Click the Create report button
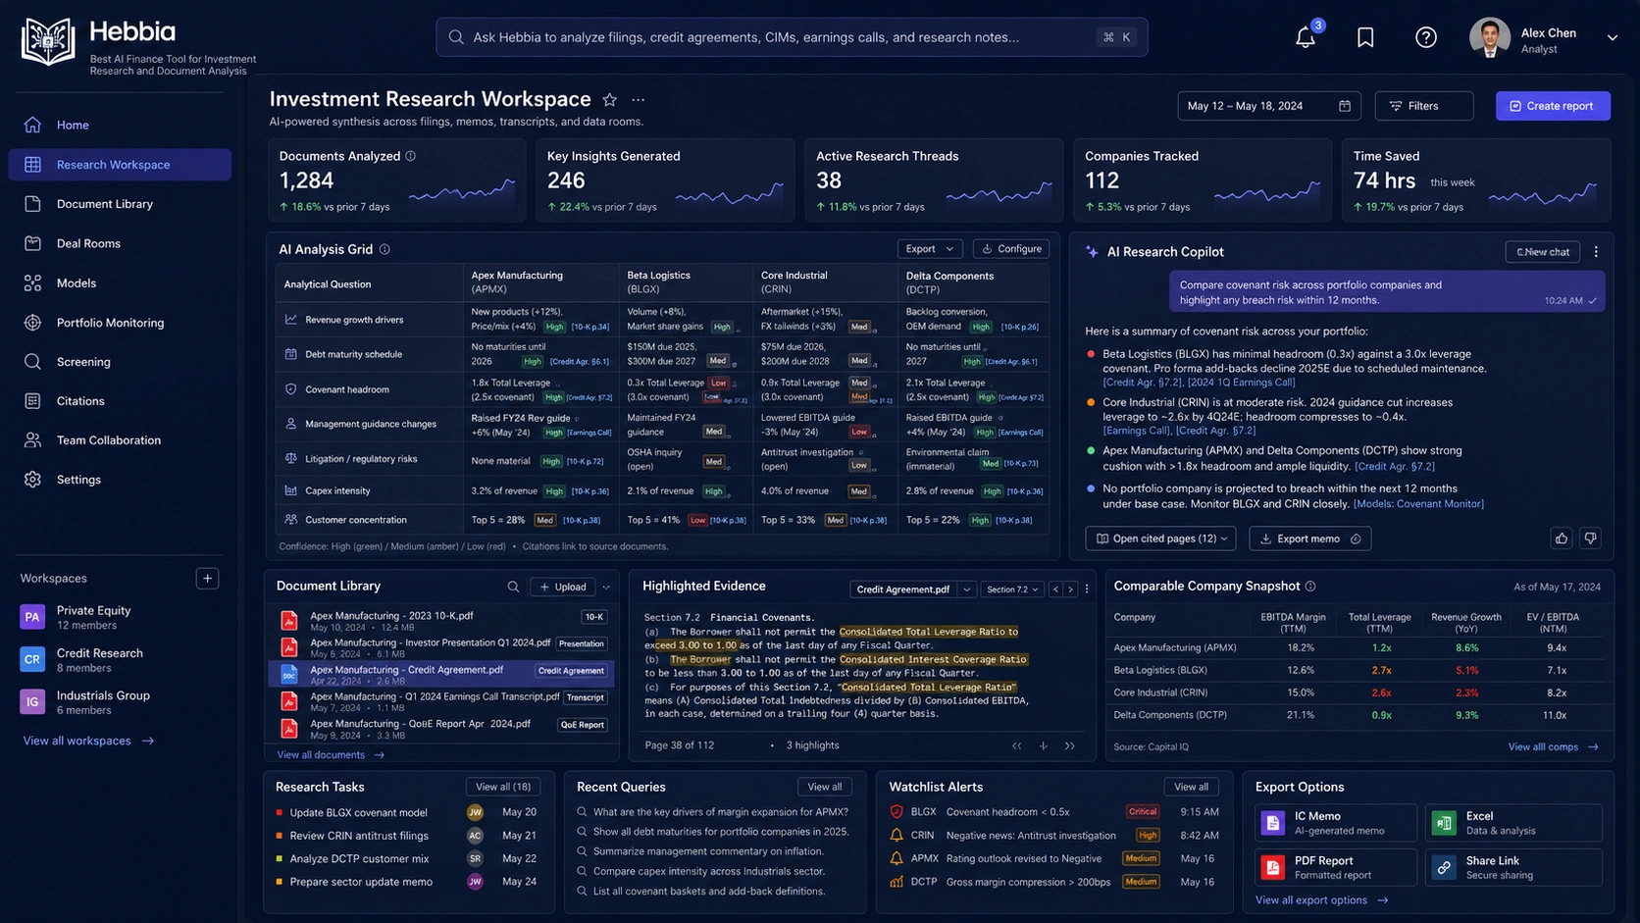The width and height of the screenshot is (1640, 923). tap(1553, 106)
